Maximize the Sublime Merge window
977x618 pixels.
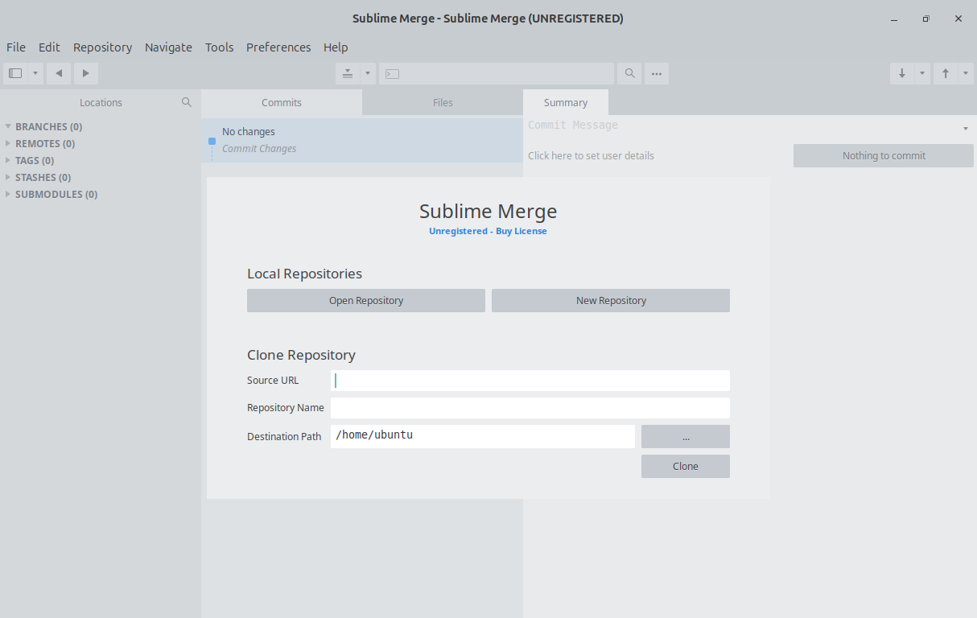pos(926,19)
